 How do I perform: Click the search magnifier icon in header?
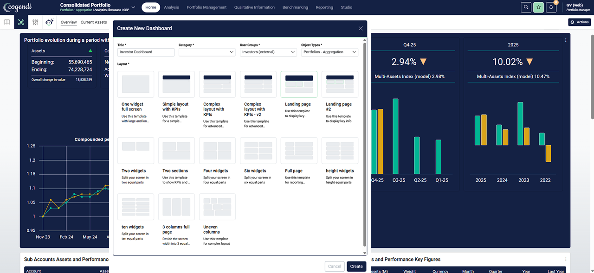[526, 7]
